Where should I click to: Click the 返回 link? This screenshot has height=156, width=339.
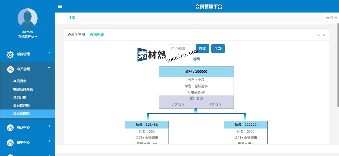pos(196,59)
